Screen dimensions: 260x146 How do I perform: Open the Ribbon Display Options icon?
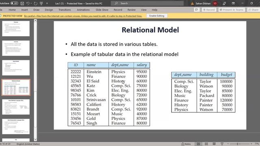click(233, 3)
